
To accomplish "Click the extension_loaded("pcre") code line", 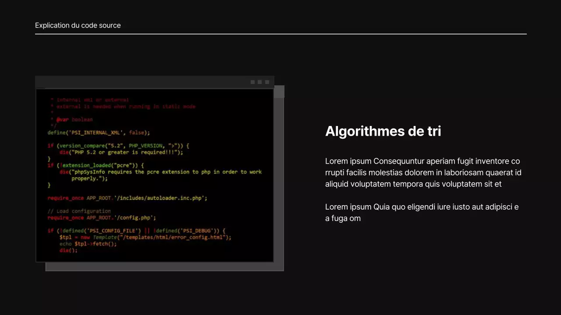I will tap(96, 165).
